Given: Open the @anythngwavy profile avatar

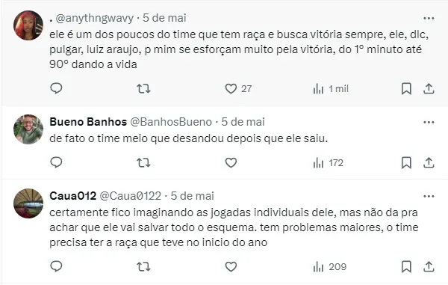Looking at the screenshot, I should (x=28, y=25).
